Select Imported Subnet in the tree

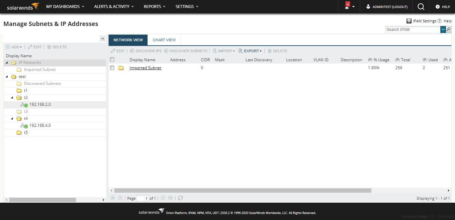pos(40,70)
